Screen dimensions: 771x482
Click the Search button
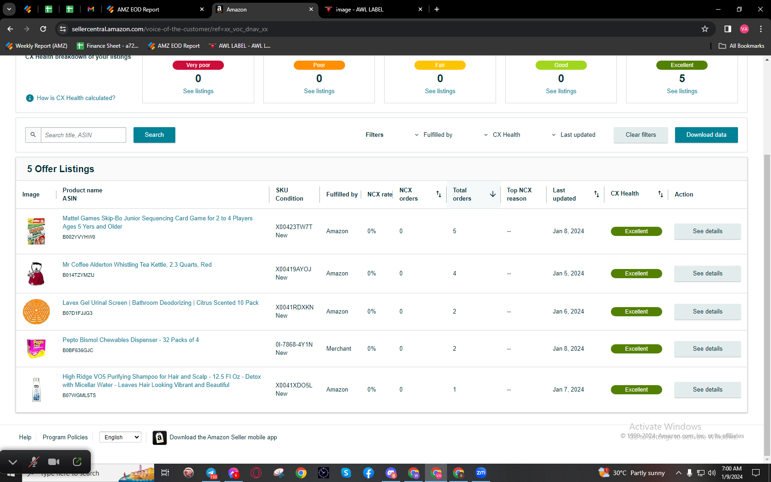coord(154,135)
